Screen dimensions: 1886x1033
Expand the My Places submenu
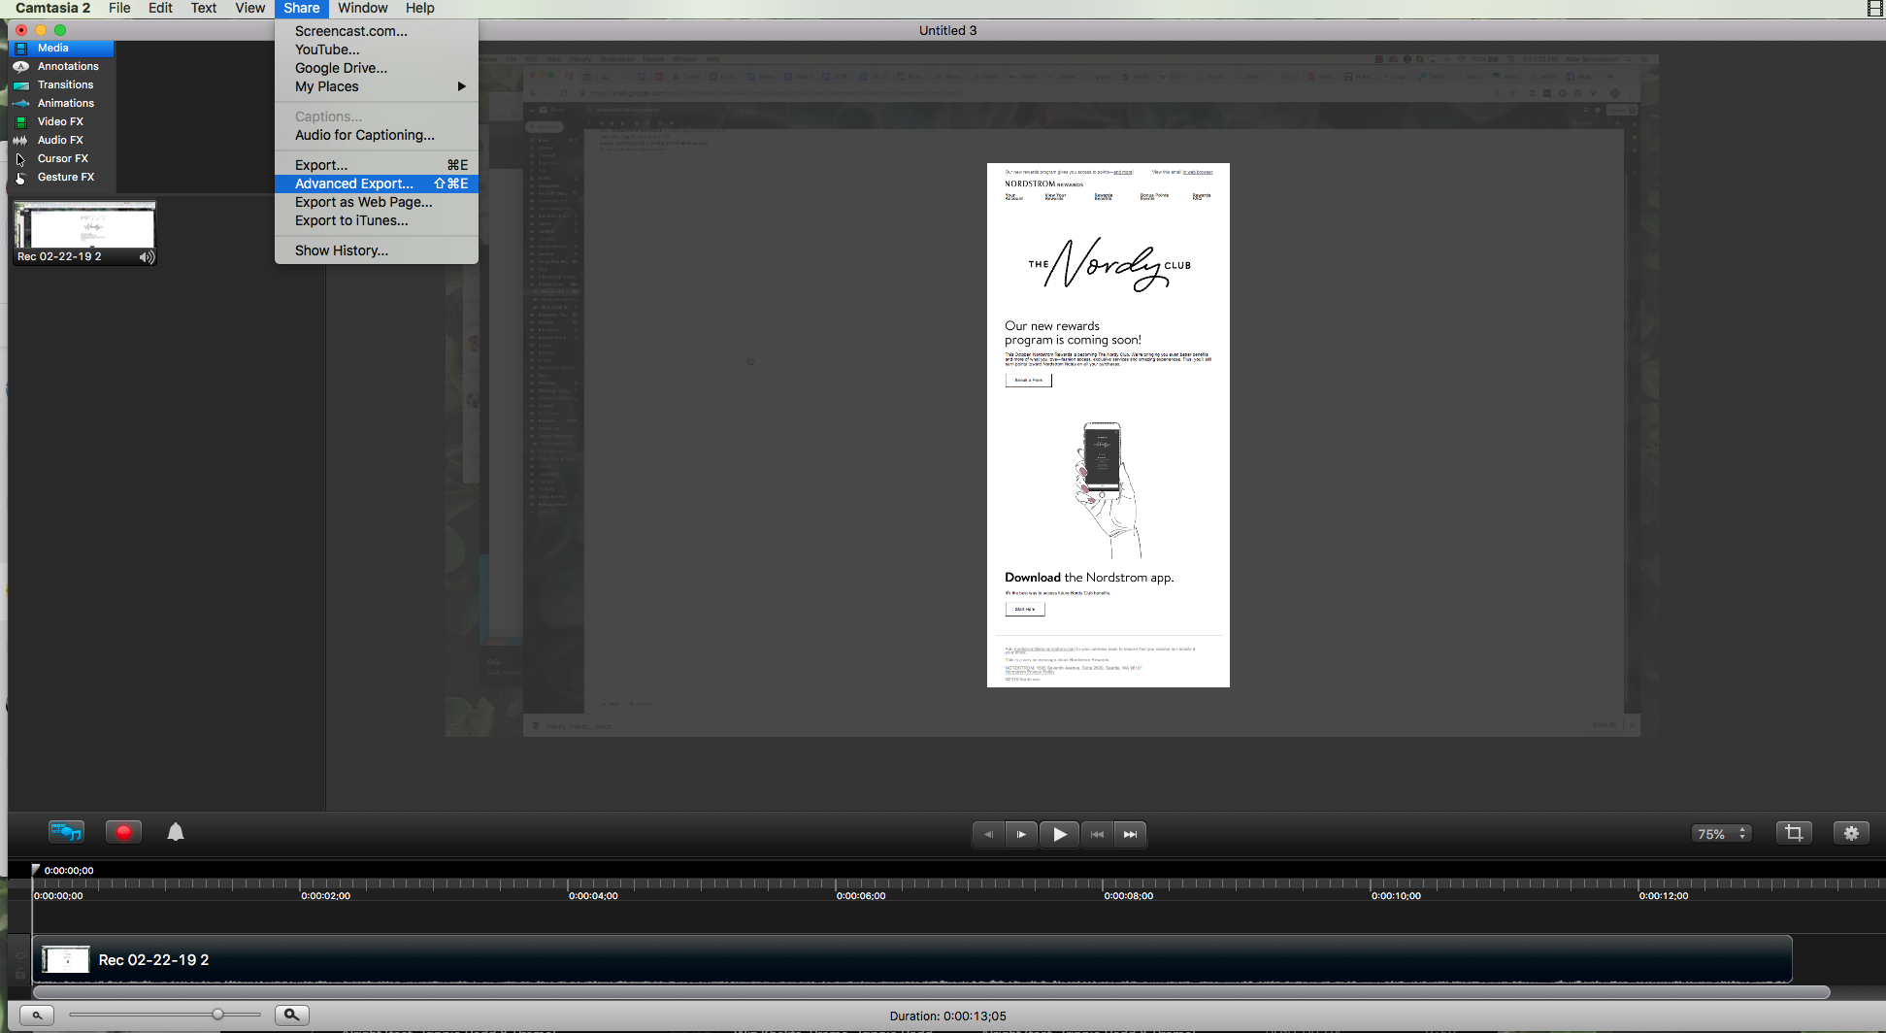click(377, 86)
